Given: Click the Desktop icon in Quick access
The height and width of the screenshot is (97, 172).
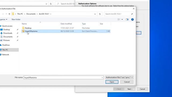Looking at the screenshot, I should pos(1,30).
